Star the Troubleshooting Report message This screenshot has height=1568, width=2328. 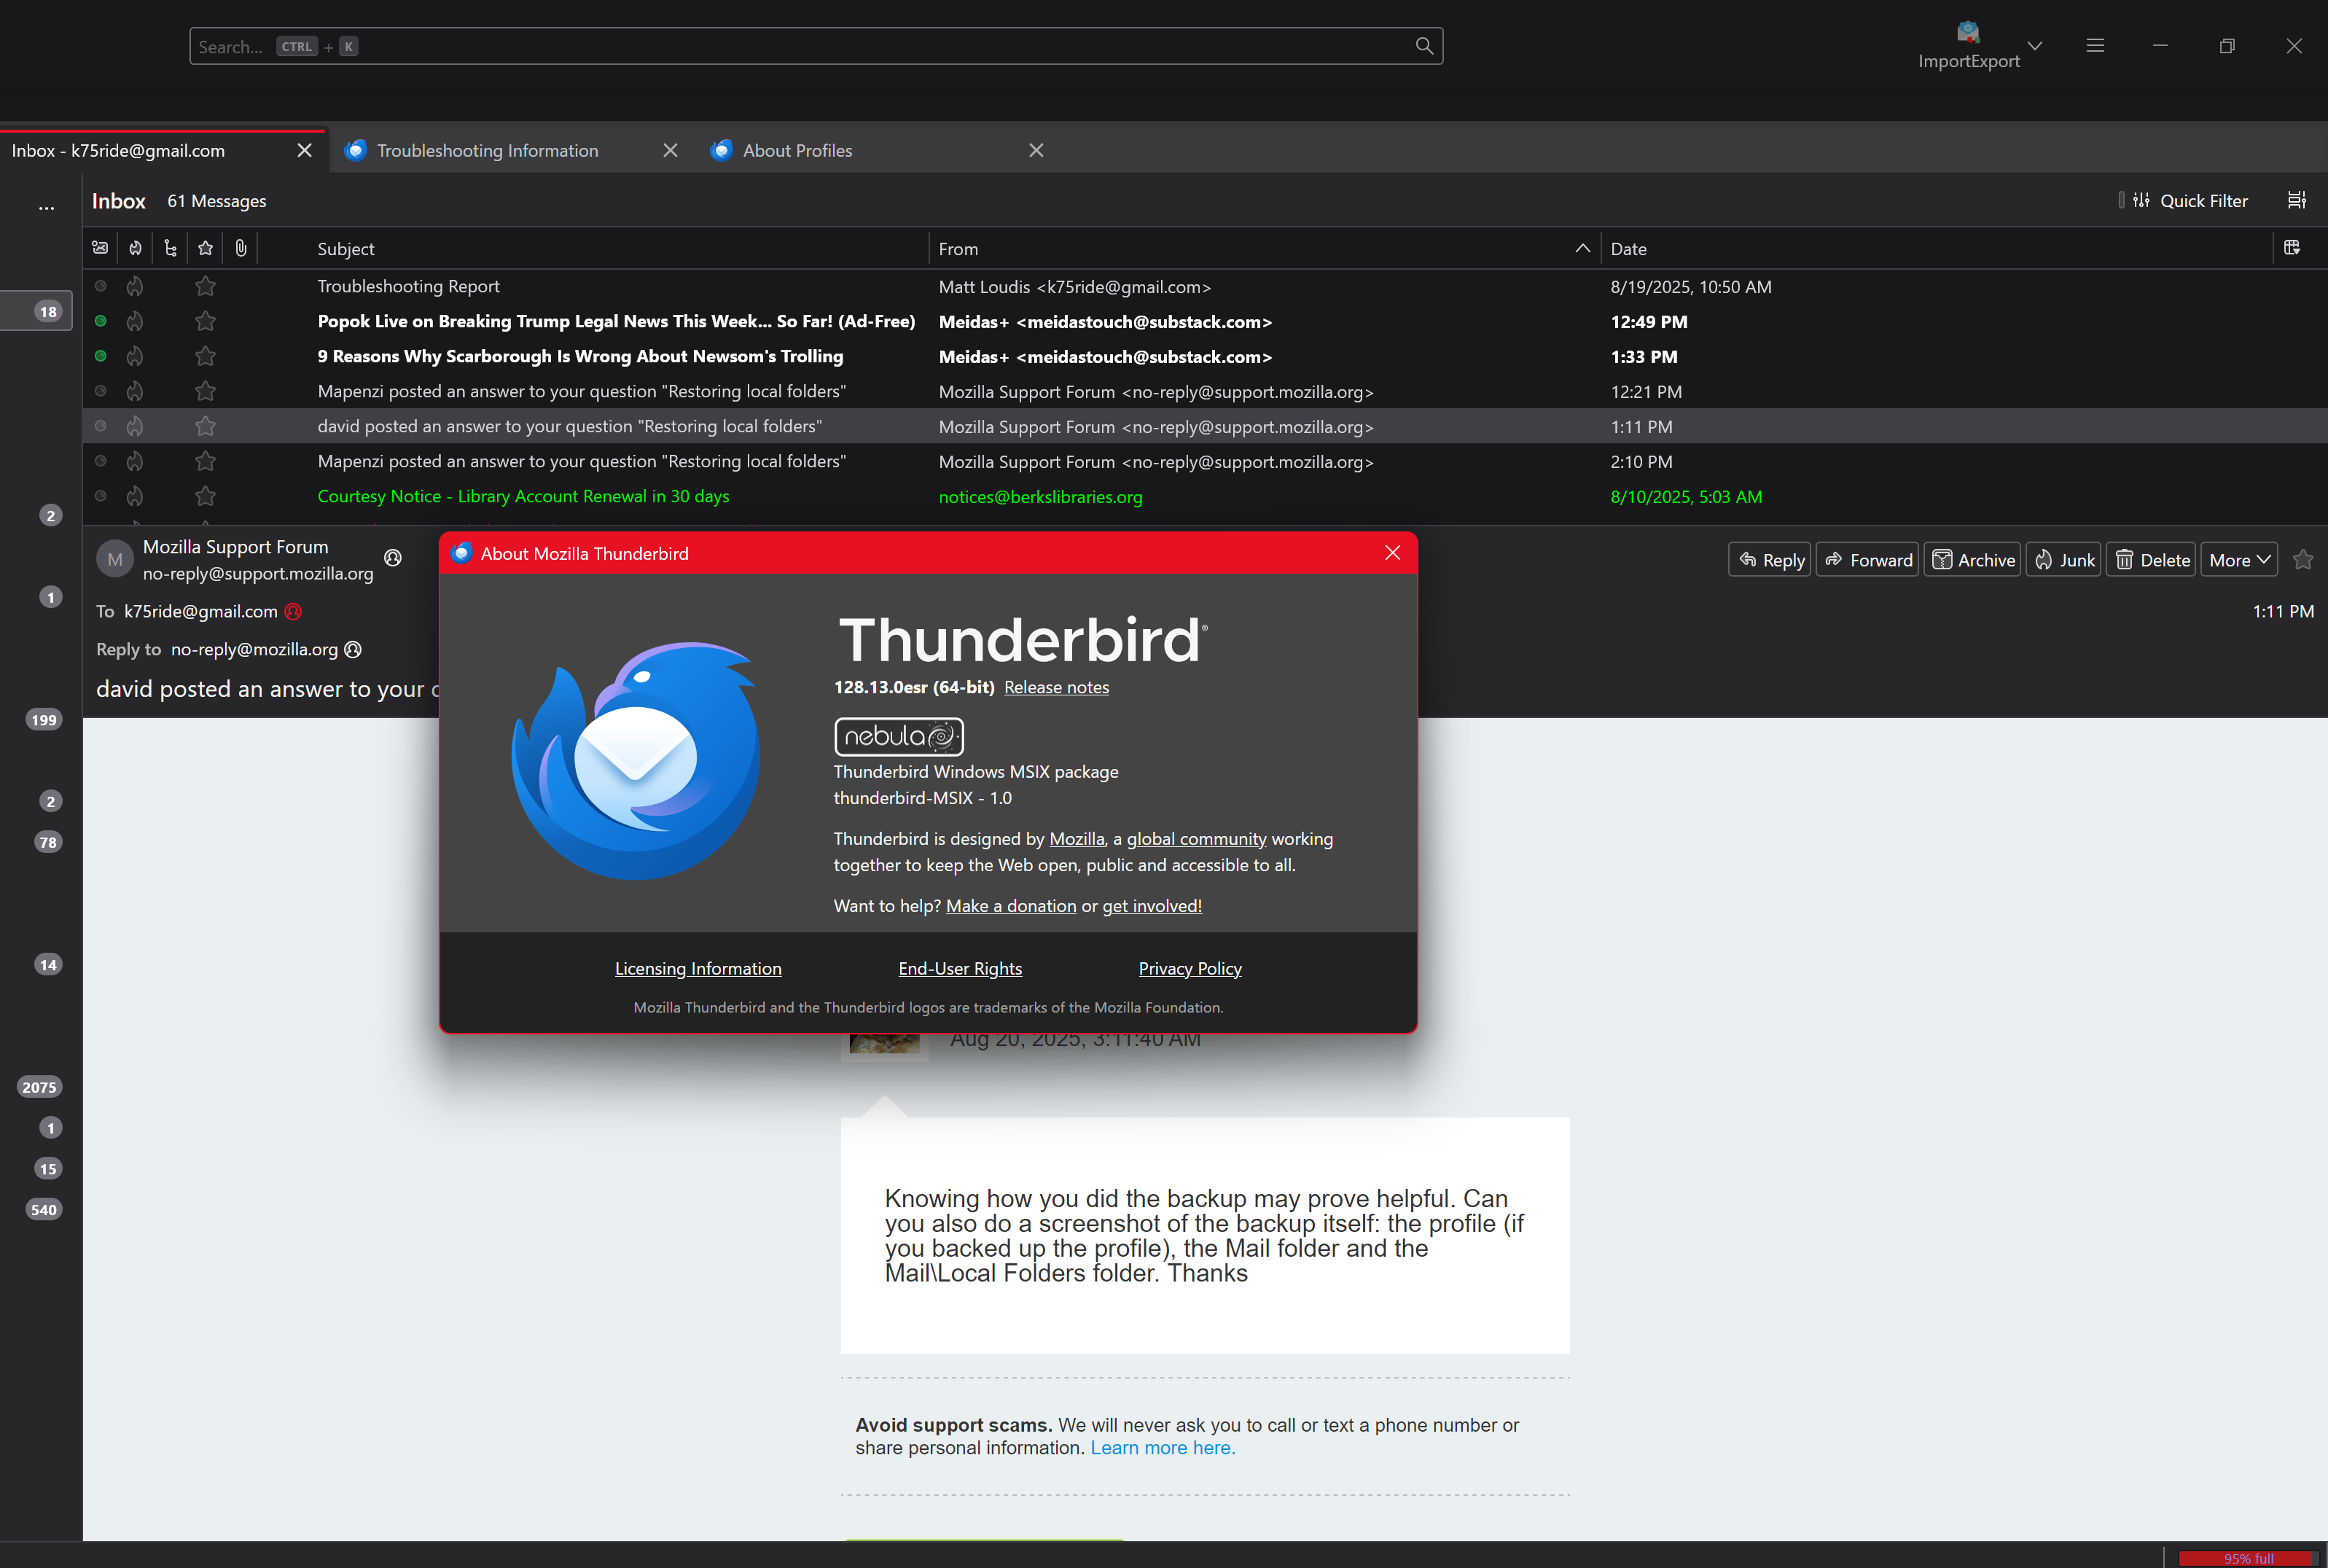206,287
